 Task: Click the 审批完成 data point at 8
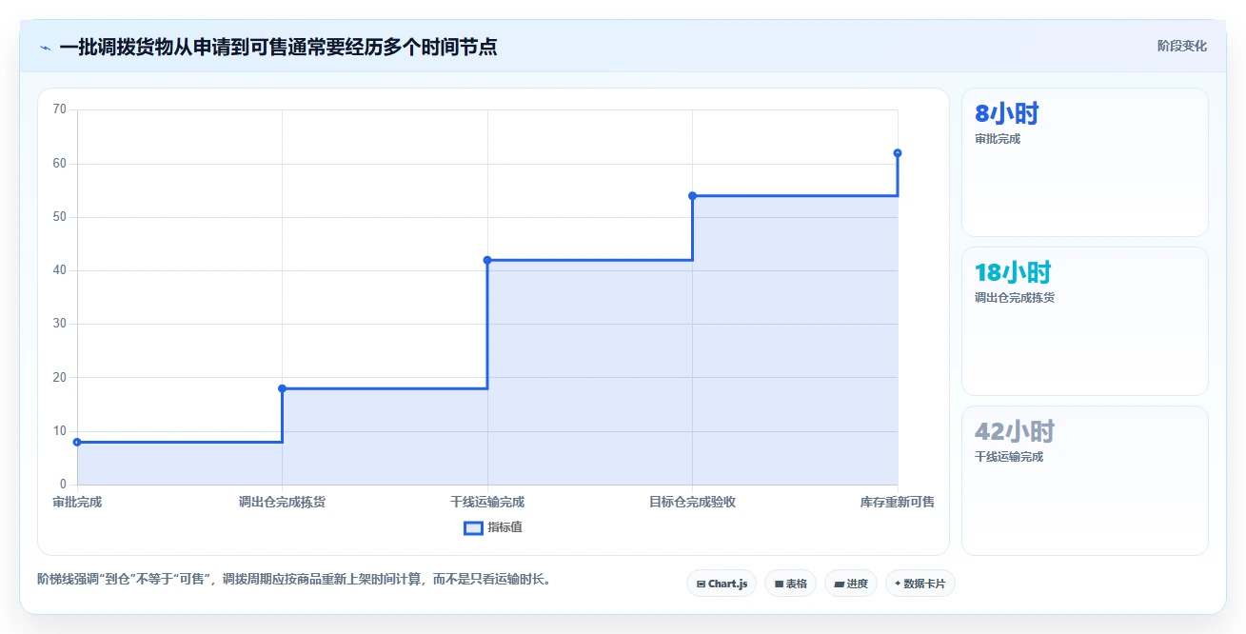(x=77, y=442)
